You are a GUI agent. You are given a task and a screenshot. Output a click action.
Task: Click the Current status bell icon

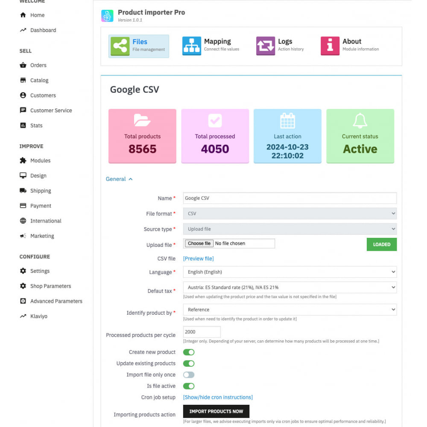(x=360, y=121)
